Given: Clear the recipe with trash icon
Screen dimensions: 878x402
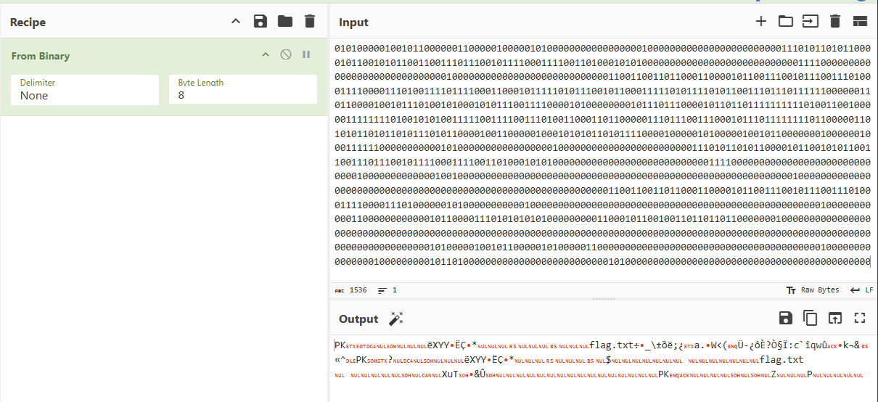Looking at the screenshot, I should (x=310, y=22).
